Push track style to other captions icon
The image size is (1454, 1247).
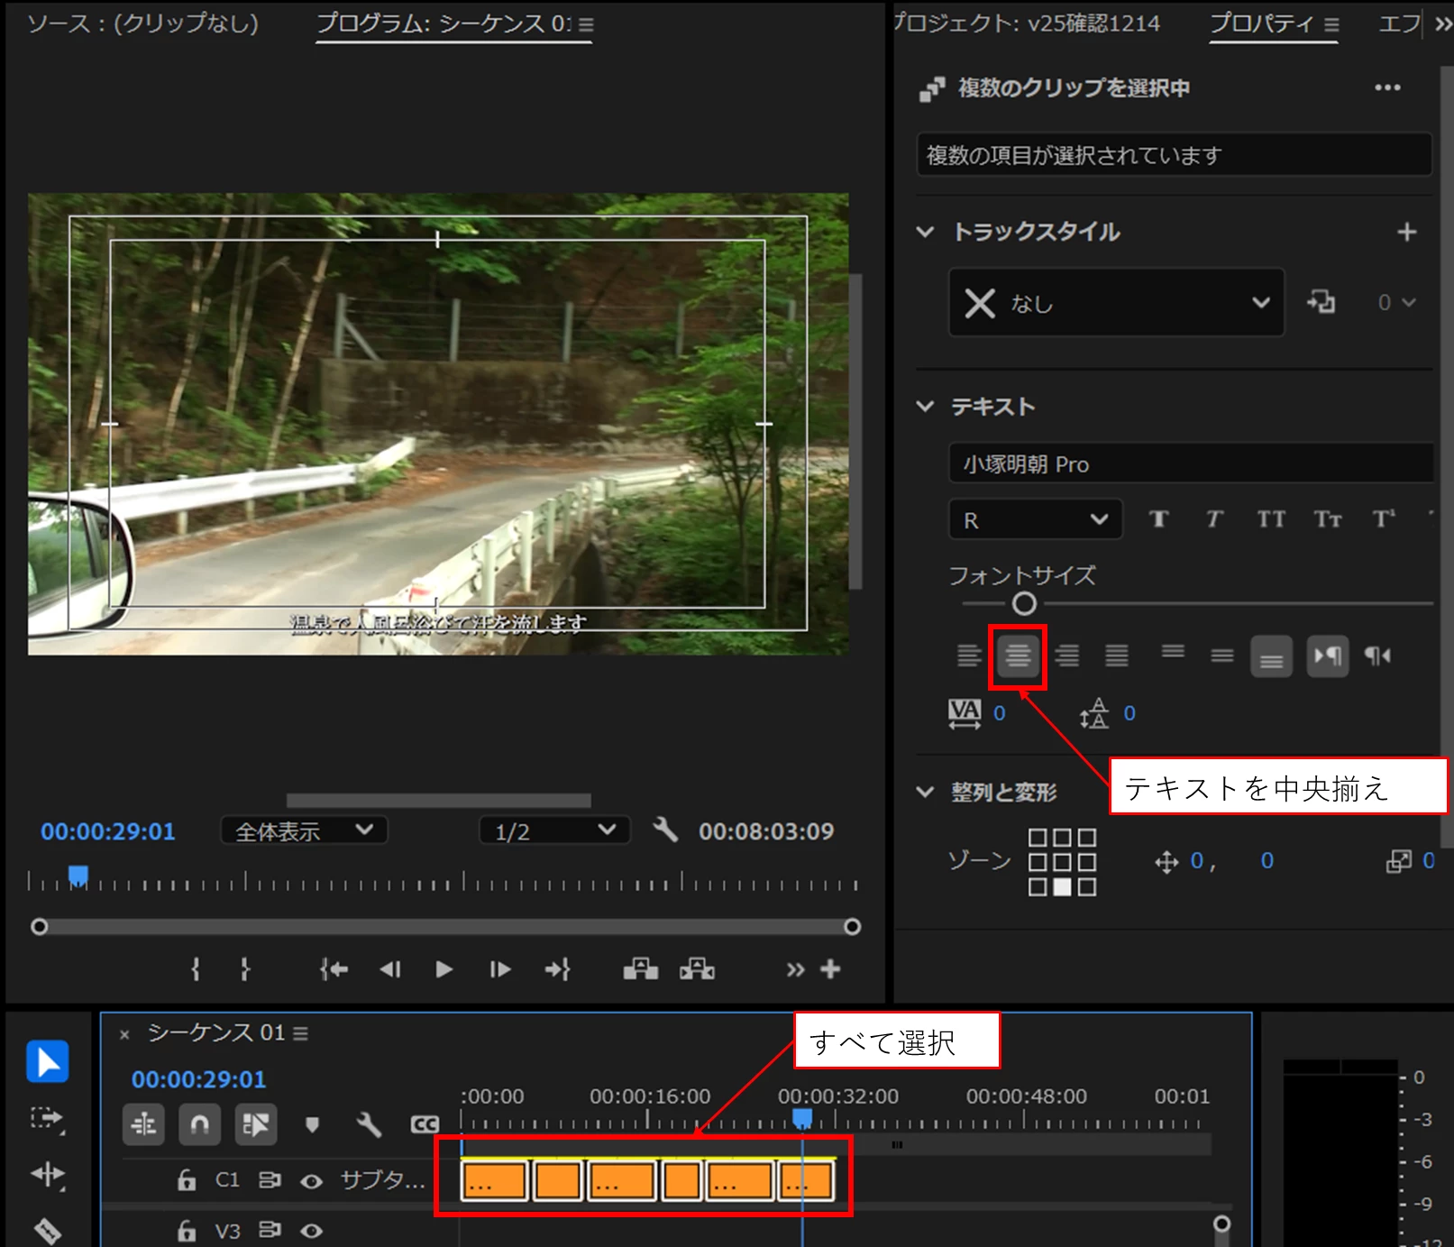tap(1321, 301)
